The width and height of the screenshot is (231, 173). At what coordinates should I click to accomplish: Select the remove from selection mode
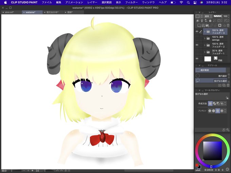[x=218, y=103]
